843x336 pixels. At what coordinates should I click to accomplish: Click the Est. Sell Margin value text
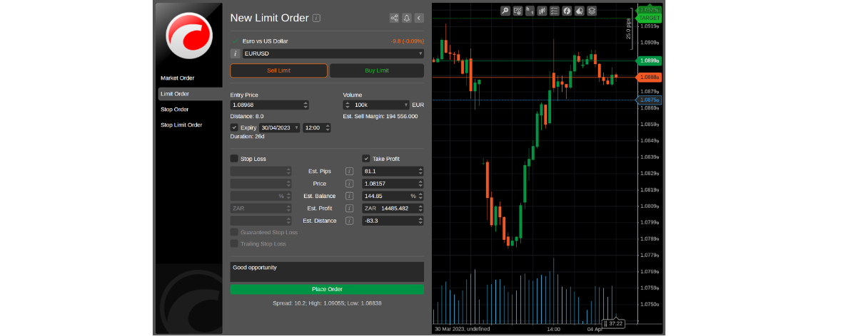[380, 116]
